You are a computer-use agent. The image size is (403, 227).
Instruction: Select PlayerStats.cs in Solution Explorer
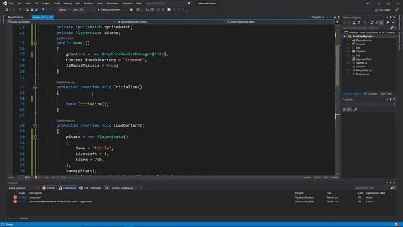pyautogui.click(x=364, y=70)
